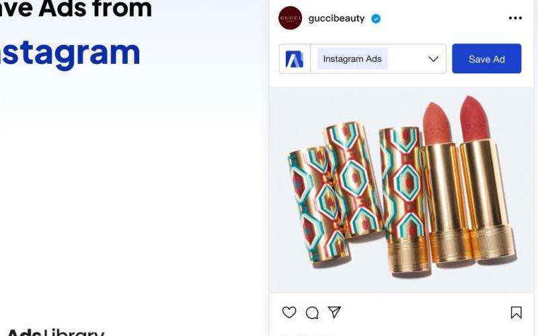Screen dimensions: 538x336
Task: Click the Ads Library logo text
Action: pos(56,332)
